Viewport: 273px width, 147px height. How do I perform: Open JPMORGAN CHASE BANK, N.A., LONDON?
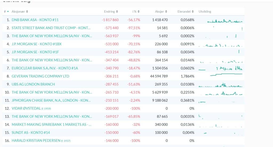[51, 100]
